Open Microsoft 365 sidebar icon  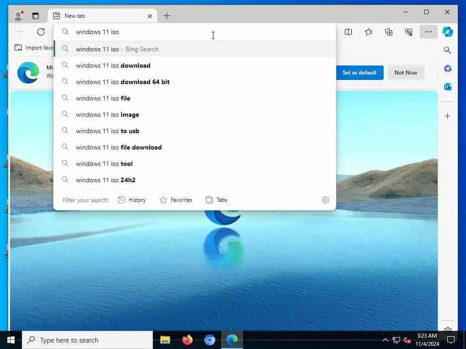pyautogui.click(x=448, y=69)
